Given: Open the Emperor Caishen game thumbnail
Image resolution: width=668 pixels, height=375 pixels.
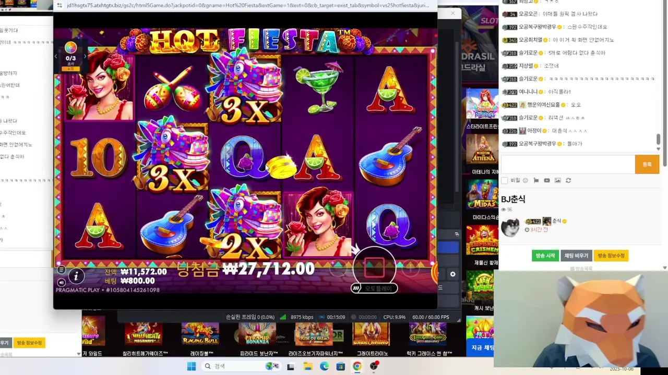Looking at the screenshot, I should (482, 241).
